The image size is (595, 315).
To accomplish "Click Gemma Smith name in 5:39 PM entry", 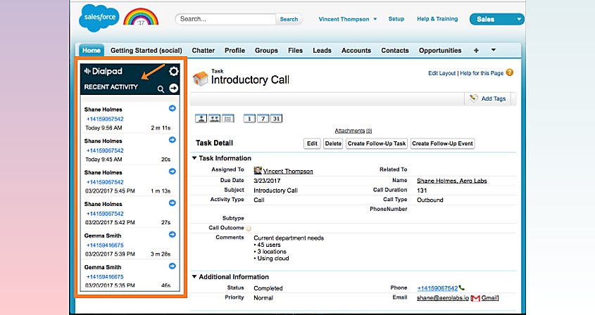I will [103, 236].
